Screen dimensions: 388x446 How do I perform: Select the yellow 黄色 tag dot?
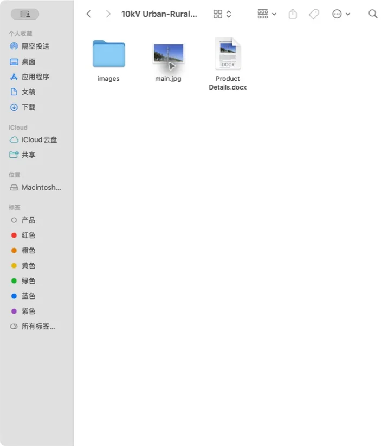[x=14, y=266]
